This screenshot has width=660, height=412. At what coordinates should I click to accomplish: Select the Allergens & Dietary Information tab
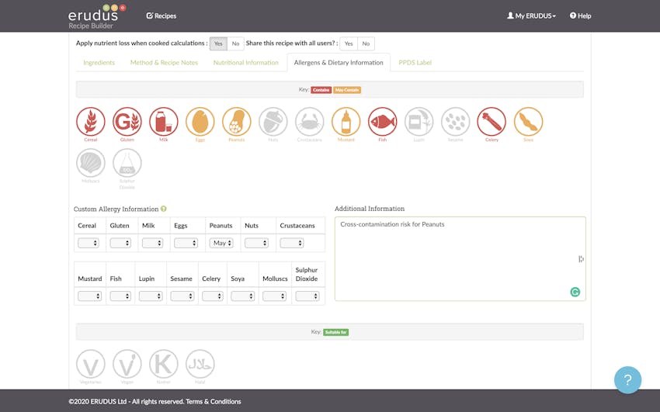339,63
